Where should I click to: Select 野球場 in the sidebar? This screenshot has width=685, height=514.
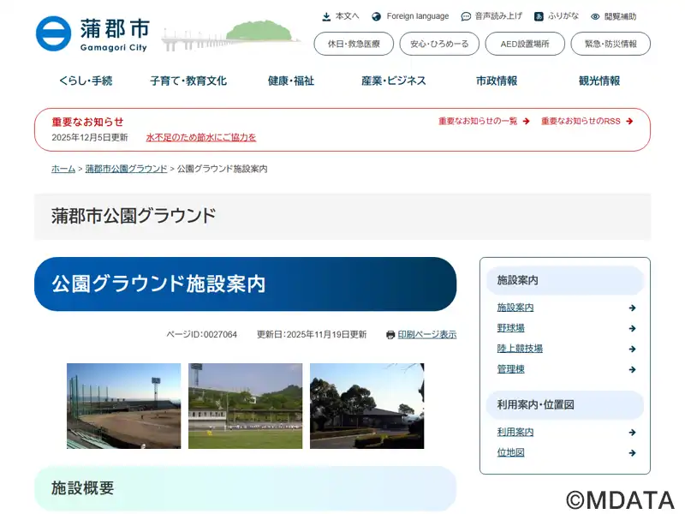pos(511,328)
